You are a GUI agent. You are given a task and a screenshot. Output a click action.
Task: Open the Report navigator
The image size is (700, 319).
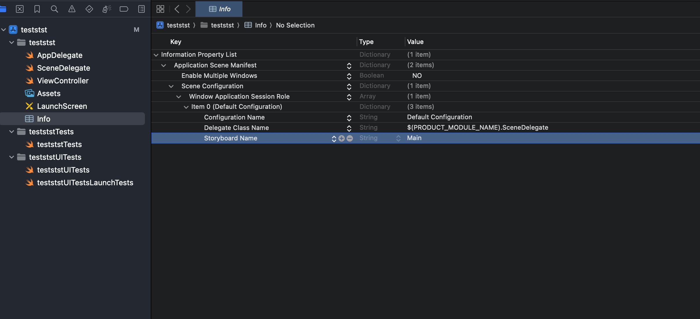click(x=142, y=9)
